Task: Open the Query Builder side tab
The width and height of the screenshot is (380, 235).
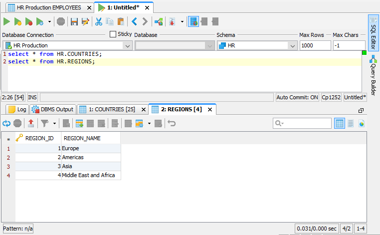Action: pos(374,75)
